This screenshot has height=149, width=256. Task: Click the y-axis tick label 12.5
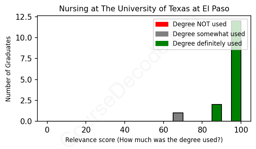pos(25,17)
